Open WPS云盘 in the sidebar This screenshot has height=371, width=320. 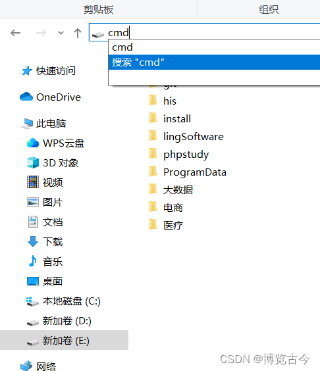click(x=63, y=143)
